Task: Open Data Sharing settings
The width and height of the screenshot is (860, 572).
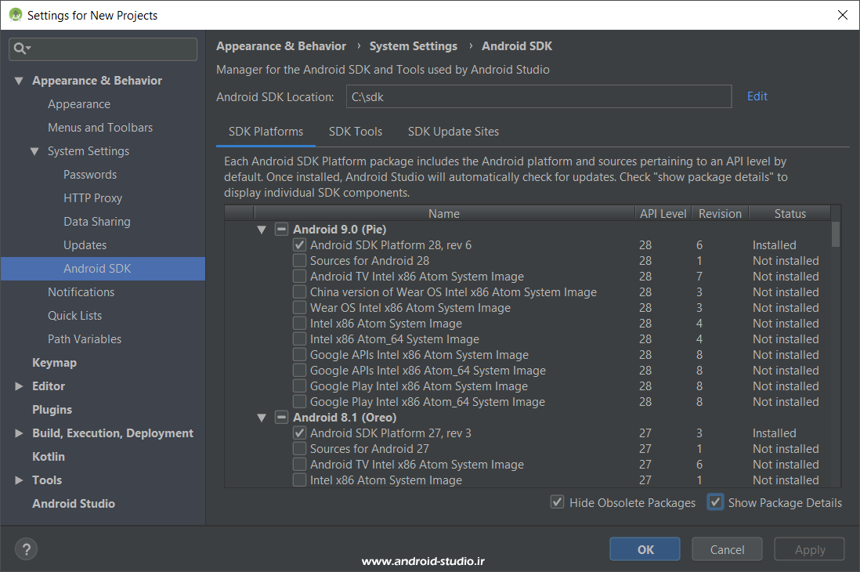Action: point(97,222)
